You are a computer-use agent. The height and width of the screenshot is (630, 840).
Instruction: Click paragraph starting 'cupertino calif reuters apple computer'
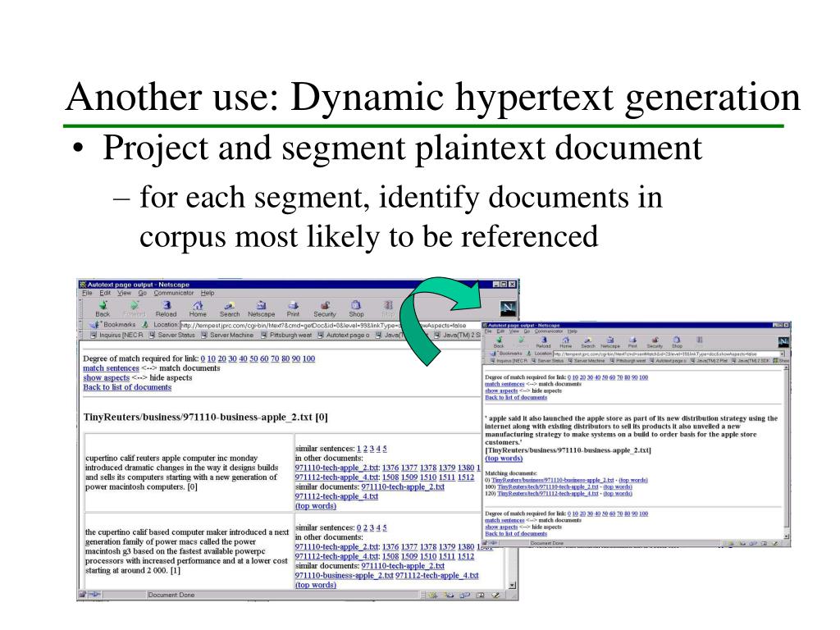point(181,472)
